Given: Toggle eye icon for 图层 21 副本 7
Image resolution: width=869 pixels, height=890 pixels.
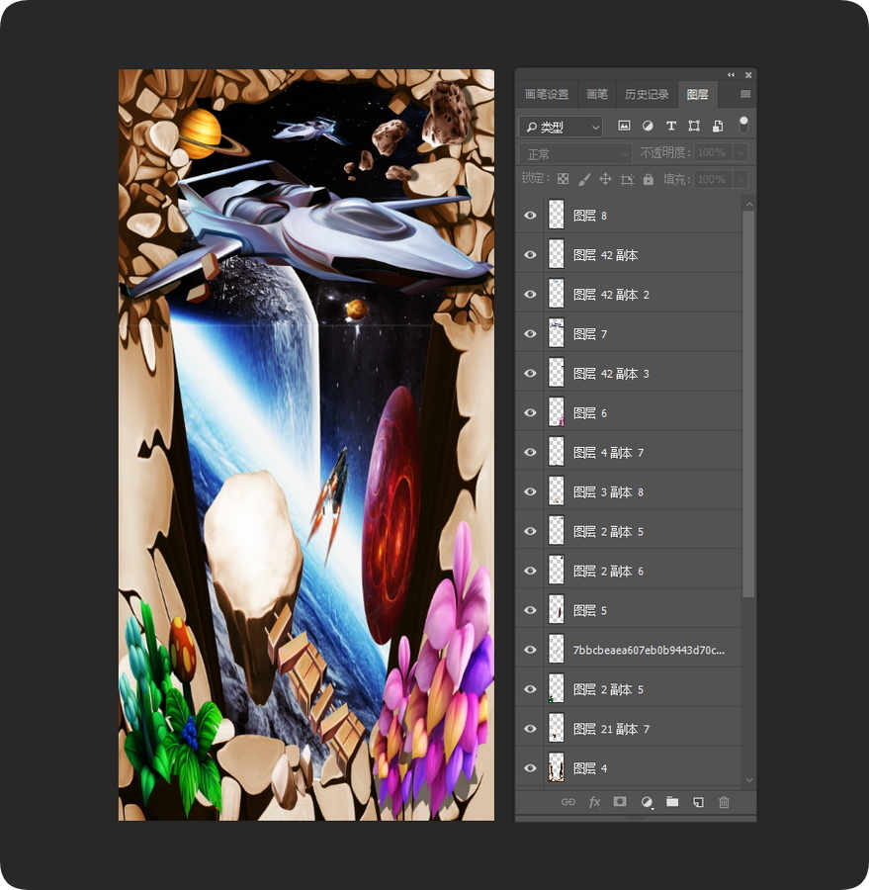Looking at the screenshot, I should 530,728.
